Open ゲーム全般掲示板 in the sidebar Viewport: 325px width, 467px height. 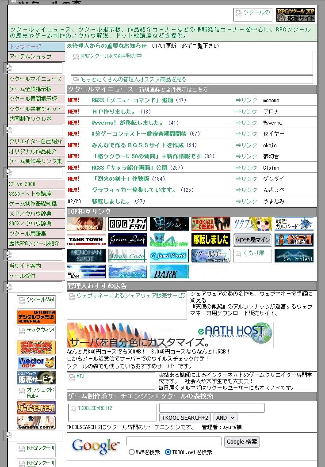[31, 89]
